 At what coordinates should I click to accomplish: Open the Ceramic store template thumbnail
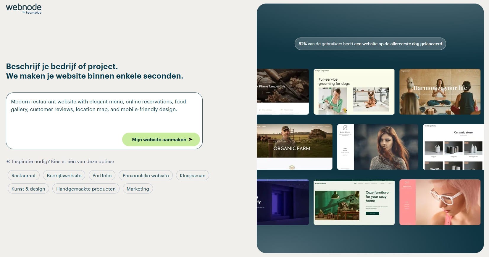(454, 147)
